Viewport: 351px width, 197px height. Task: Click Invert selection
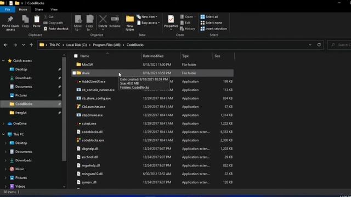coord(213,28)
